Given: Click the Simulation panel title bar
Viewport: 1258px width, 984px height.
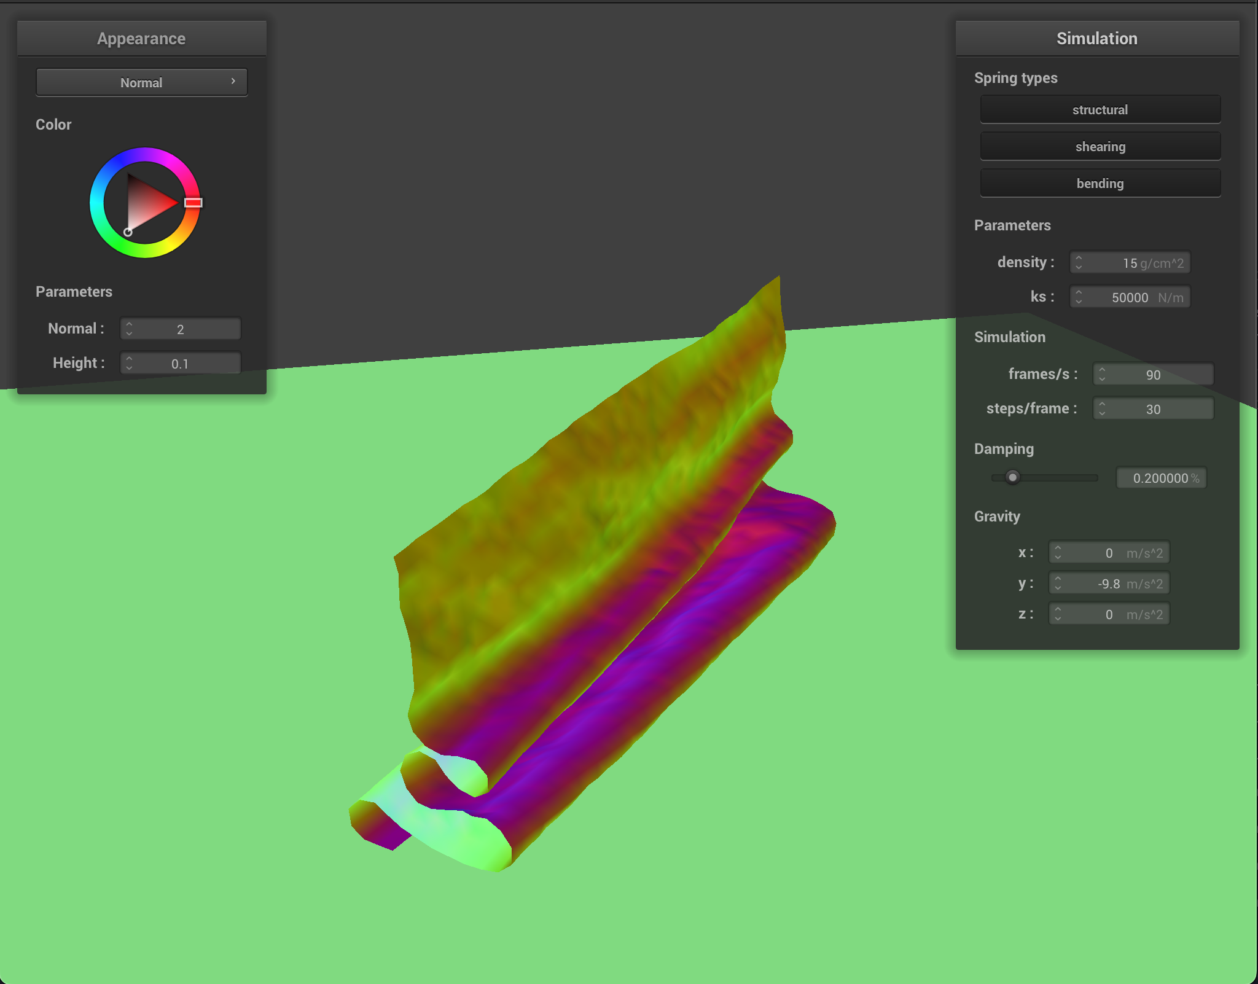Looking at the screenshot, I should pos(1096,39).
